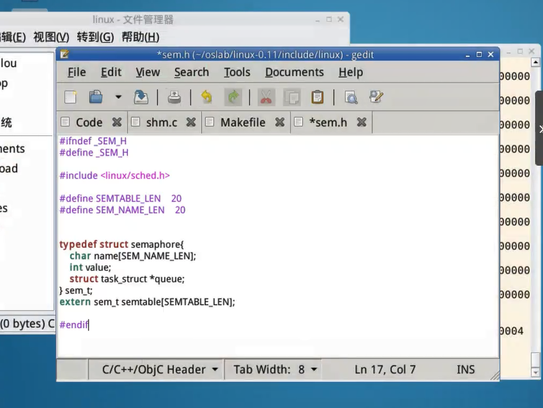Image resolution: width=543 pixels, height=408 pixels.
Task: Open the 帮助(H) menu in file manager
Action: tap(140, 37)
